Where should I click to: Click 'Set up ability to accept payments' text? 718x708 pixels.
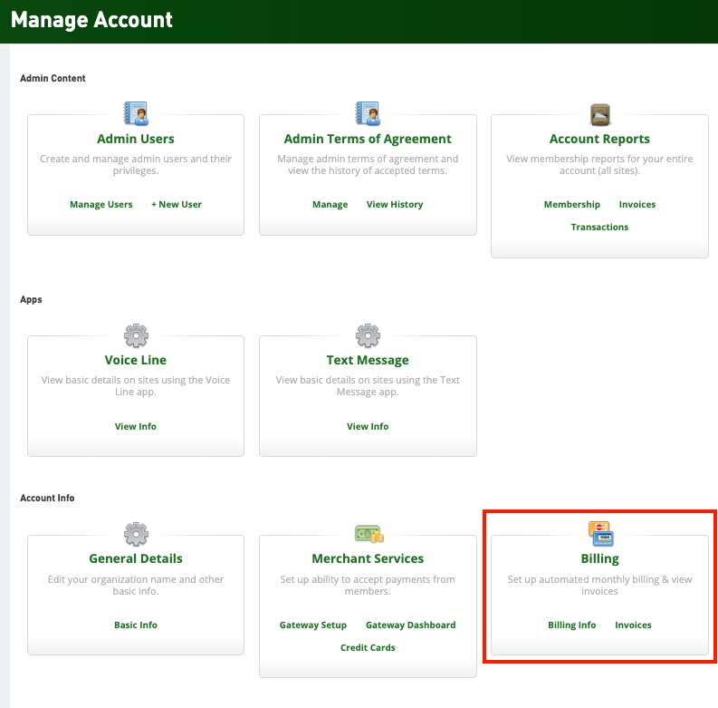pyautogui.click(x=368, y=586)
